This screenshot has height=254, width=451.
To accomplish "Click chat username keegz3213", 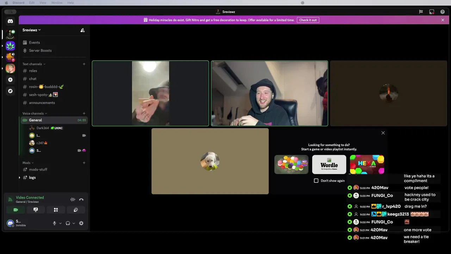I will 398,214.
